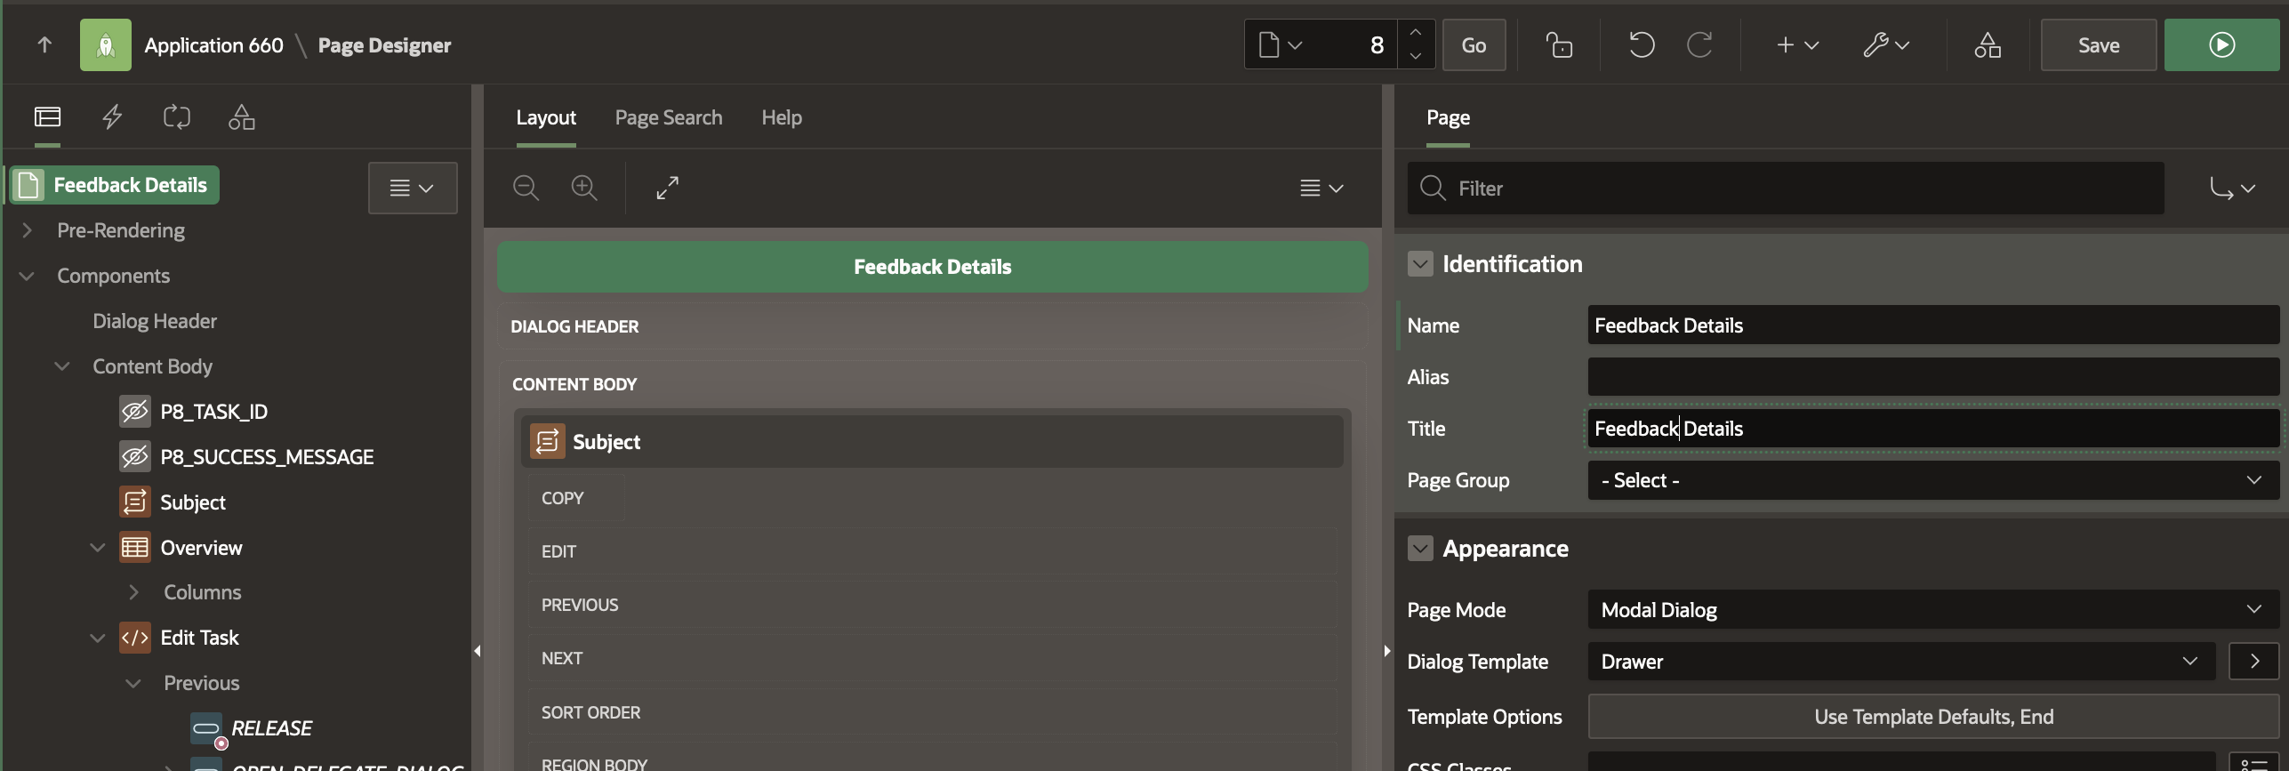Open the Processing tab icon

click(x=176, y=117)
